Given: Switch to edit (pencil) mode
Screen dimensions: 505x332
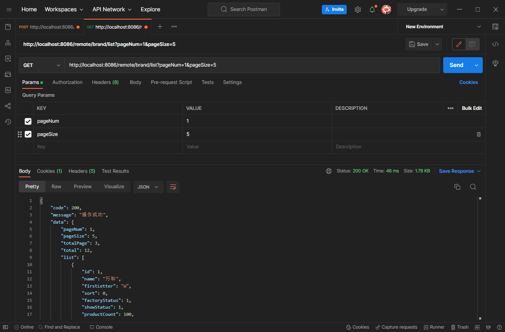Looking at the screenshot, I should (x=459, y=44).
